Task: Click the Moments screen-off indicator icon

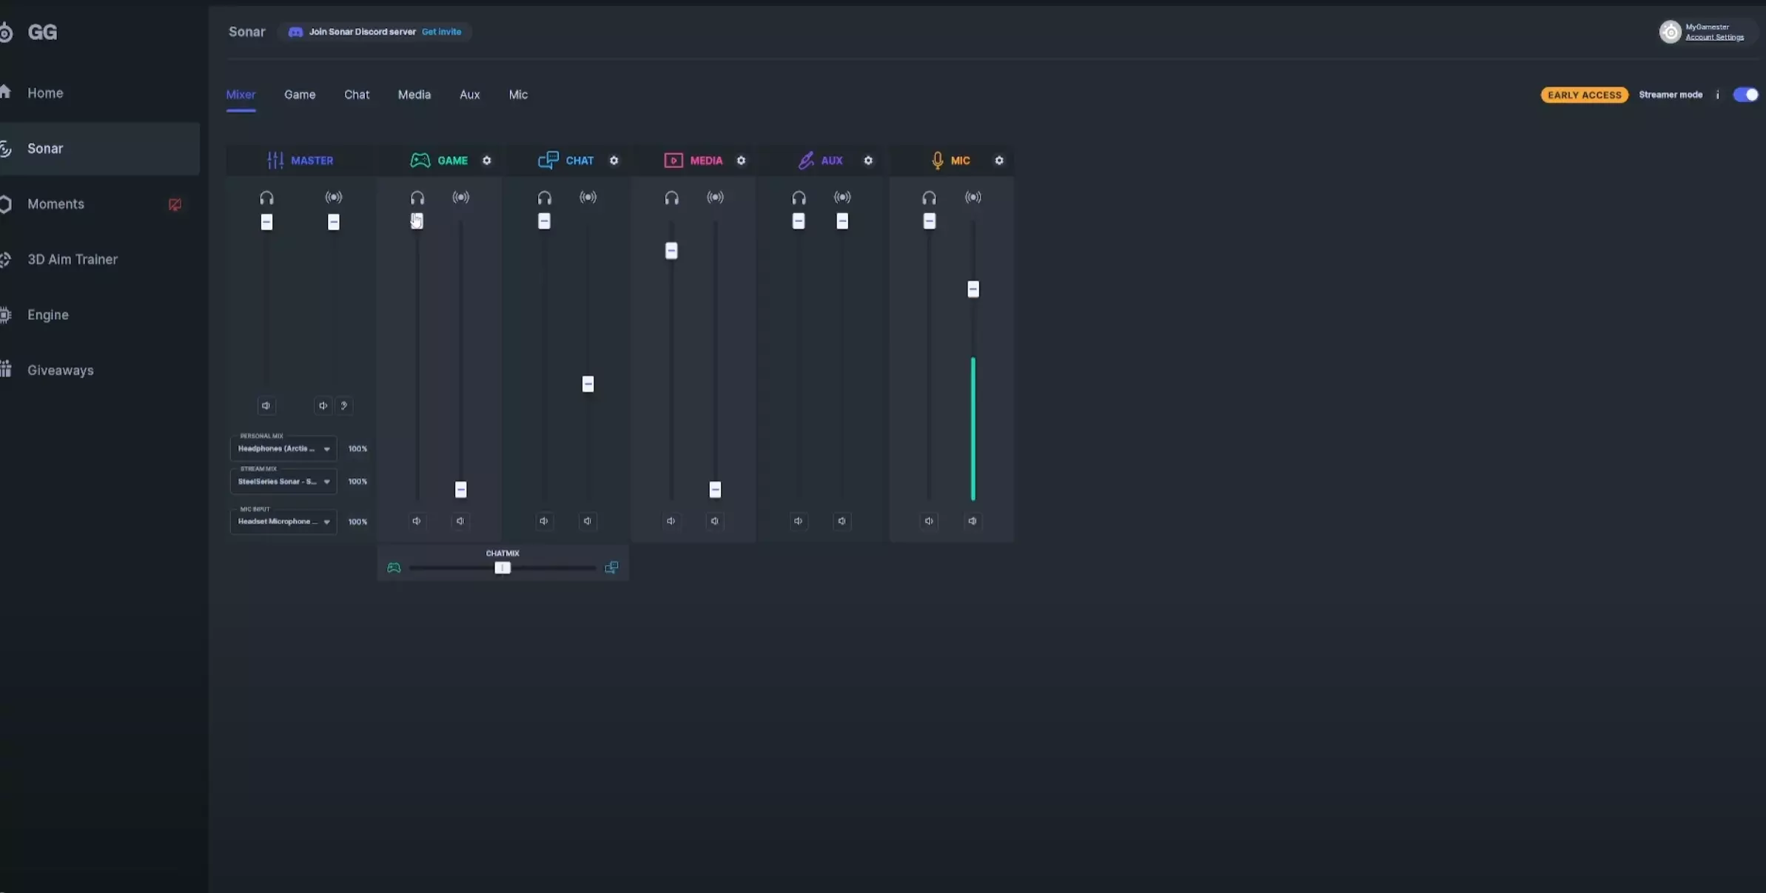Action: [175, 204]
